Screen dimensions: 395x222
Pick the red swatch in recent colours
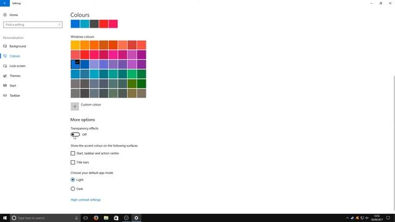click(104, 24)
